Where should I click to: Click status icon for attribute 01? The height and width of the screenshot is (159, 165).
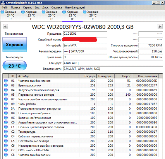[x=6, y=81]
